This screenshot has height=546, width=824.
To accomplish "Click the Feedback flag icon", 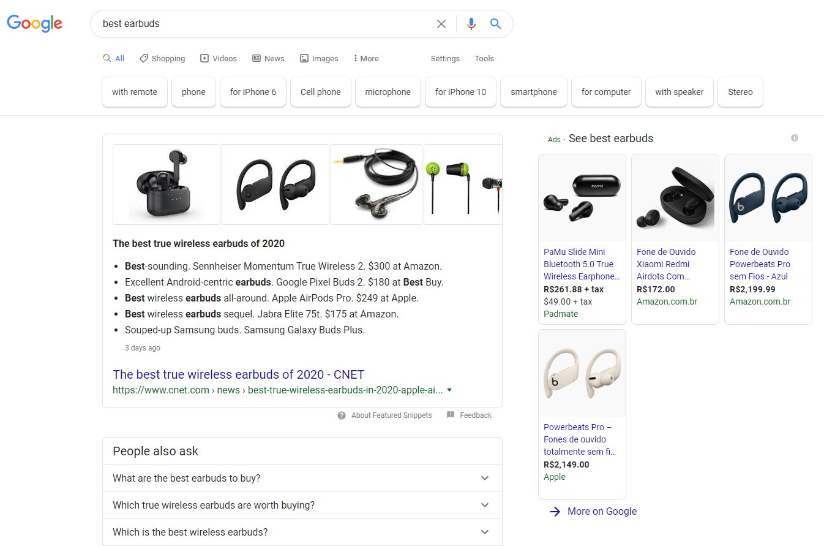I will point(451,415).
